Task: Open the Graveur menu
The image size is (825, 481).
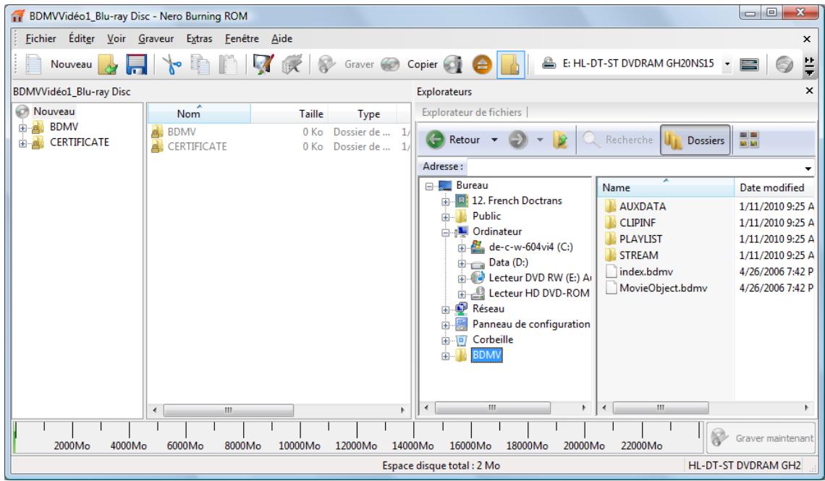Action: (x=156, y=38)
